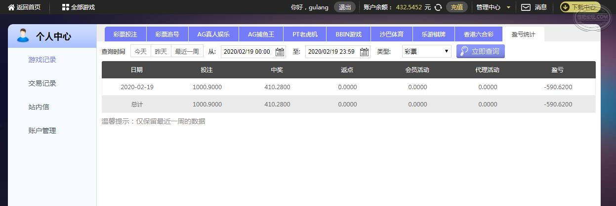The width and height of the screenshot is (616, 206).
Task: Switch to the 彩票追号 tab
Action: (x=167, y=34)
